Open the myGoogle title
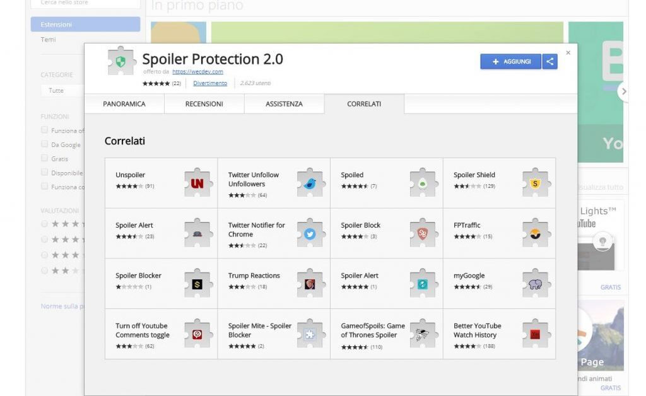The image size is (646, 396). click(469, 276)
